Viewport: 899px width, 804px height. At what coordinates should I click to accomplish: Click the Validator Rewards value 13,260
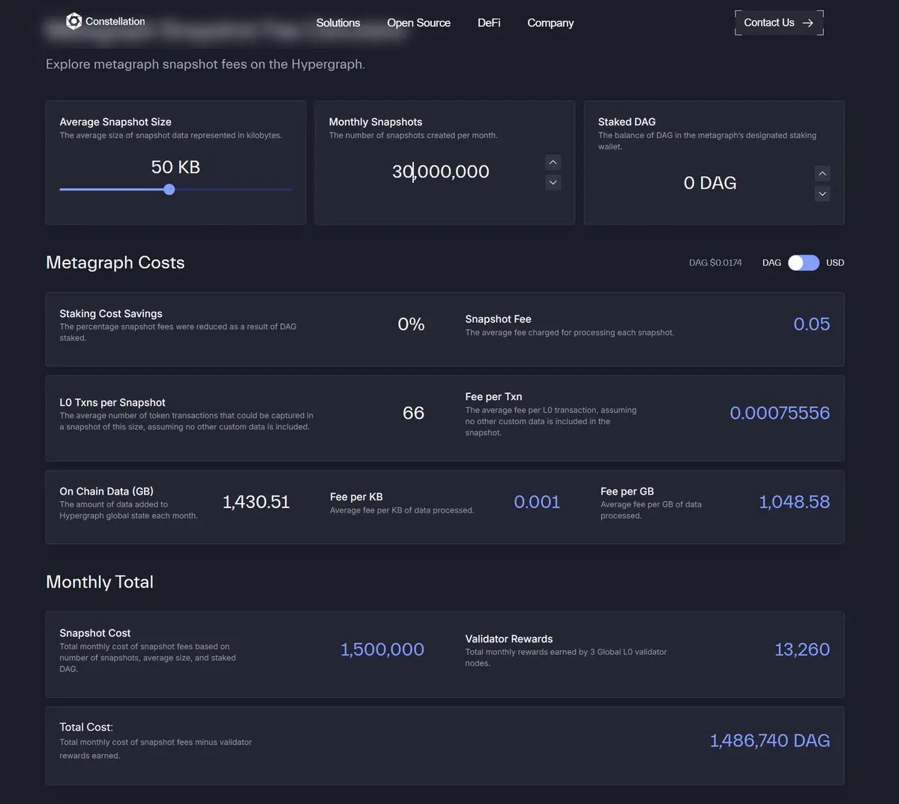point(802,650)
